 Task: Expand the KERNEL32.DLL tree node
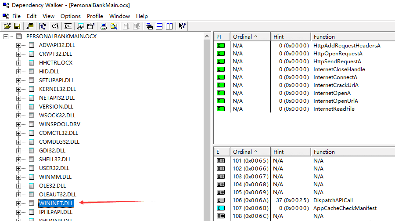point(18,89)
